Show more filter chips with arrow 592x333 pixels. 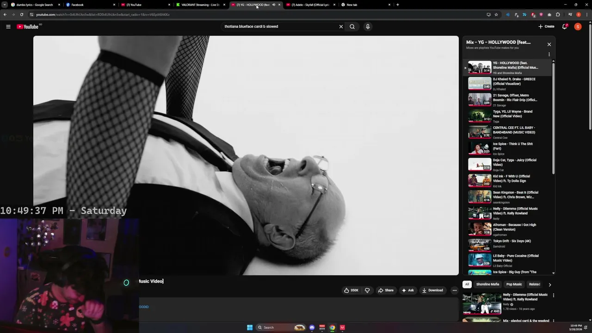click(549, 284)
